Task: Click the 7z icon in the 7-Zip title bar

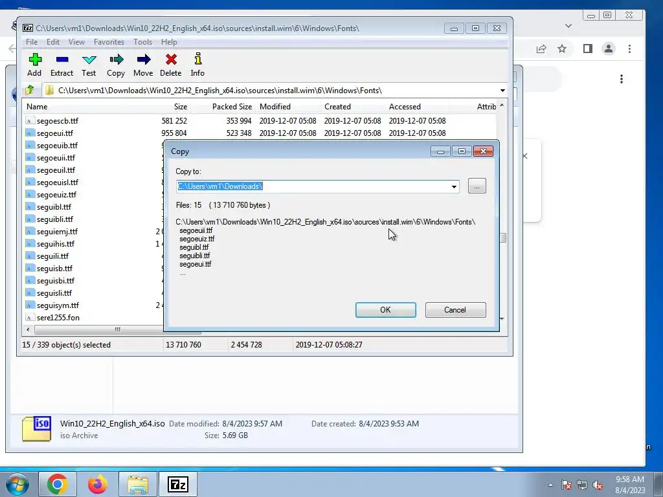Action: pos(28,28)
